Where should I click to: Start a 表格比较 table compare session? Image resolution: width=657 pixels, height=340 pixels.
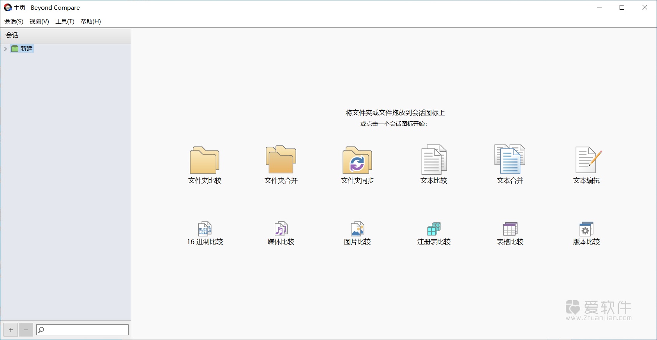tap(510, 229)
